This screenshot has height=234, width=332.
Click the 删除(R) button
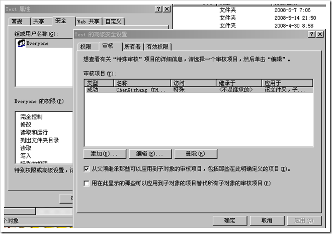click(196, 154)
